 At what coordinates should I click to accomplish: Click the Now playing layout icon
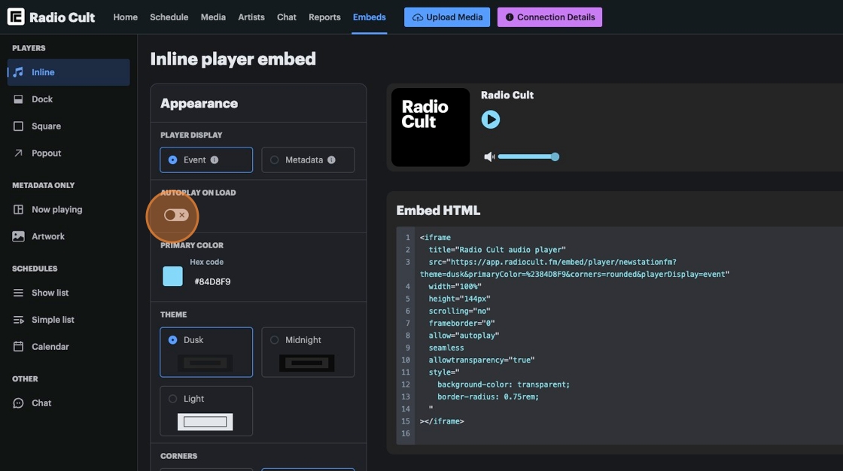click(18, 209)
